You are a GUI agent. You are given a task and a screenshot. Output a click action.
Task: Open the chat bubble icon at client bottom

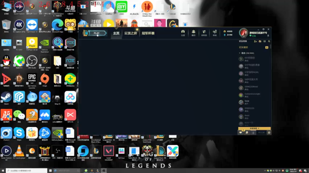[241, 133]
